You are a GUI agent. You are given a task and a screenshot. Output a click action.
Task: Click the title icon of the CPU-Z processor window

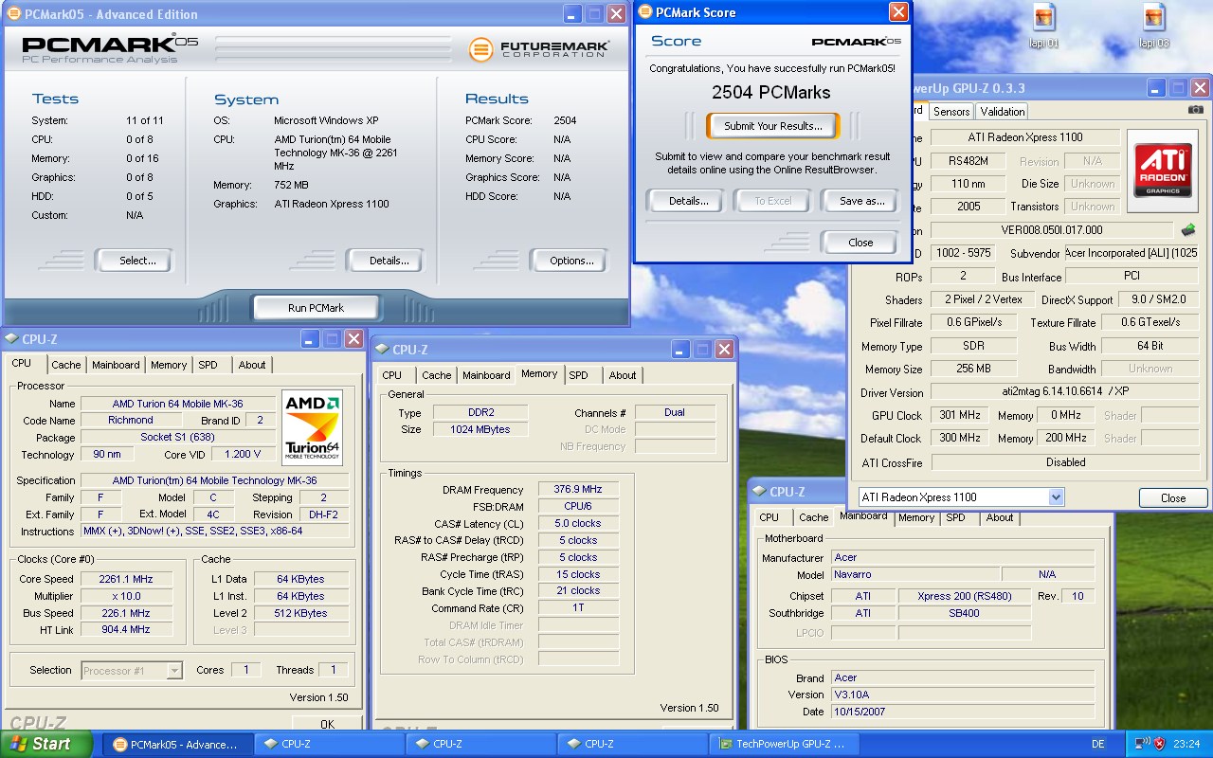[x=11, y=339]
